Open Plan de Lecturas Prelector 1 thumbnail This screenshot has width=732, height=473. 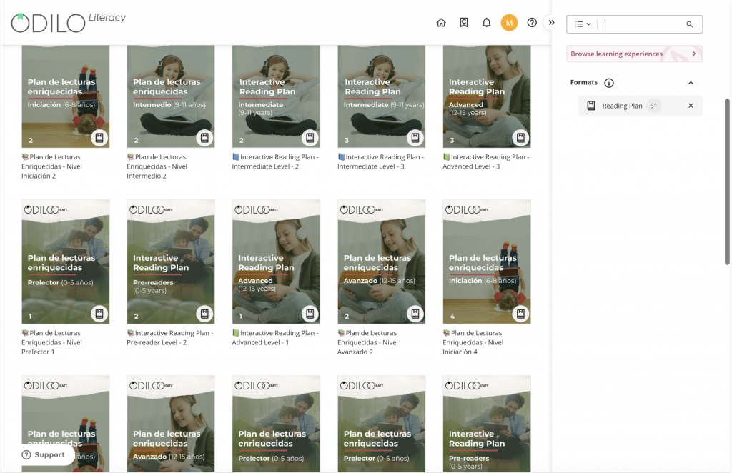tap(66, 262)
